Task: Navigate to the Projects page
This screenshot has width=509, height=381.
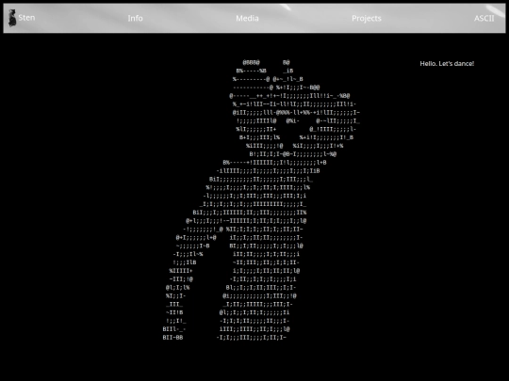Action: click(367, 19)
